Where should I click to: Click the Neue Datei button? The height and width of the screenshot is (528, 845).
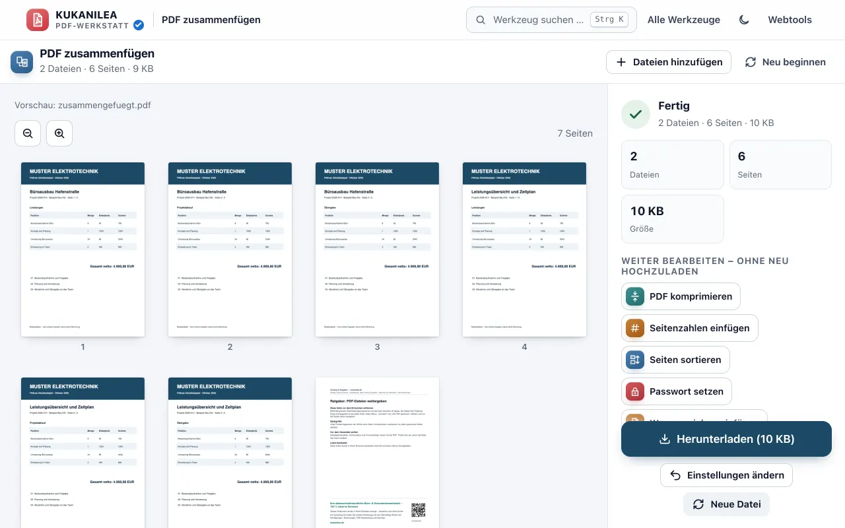[x=726, y=504]
